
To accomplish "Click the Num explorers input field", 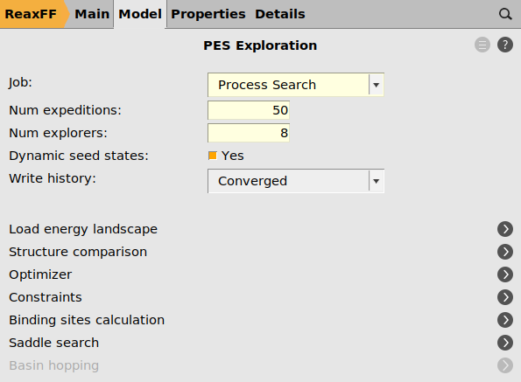I will (x=249, y=133).
